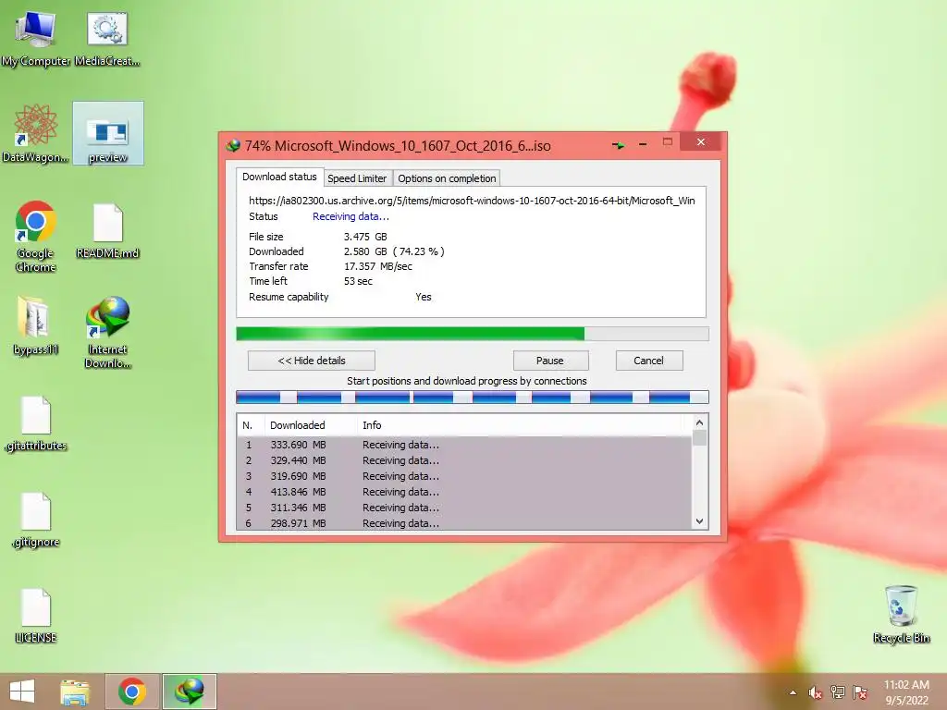Click the 17.357 MB/sec transfer rate value

pyautogui.click(x=378, y=266)
